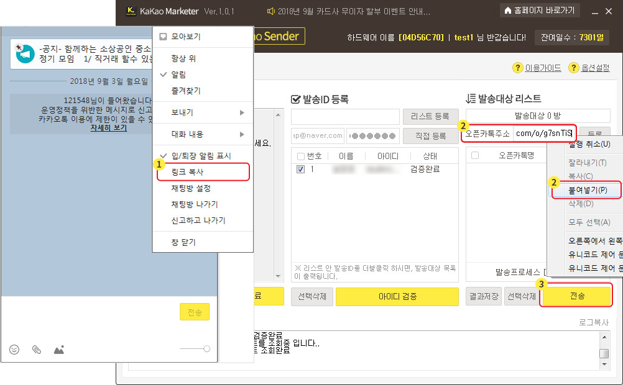Click the KaKao Marketer logo icon
This screenshot has height=385, width=623.
tap(131, 11)
